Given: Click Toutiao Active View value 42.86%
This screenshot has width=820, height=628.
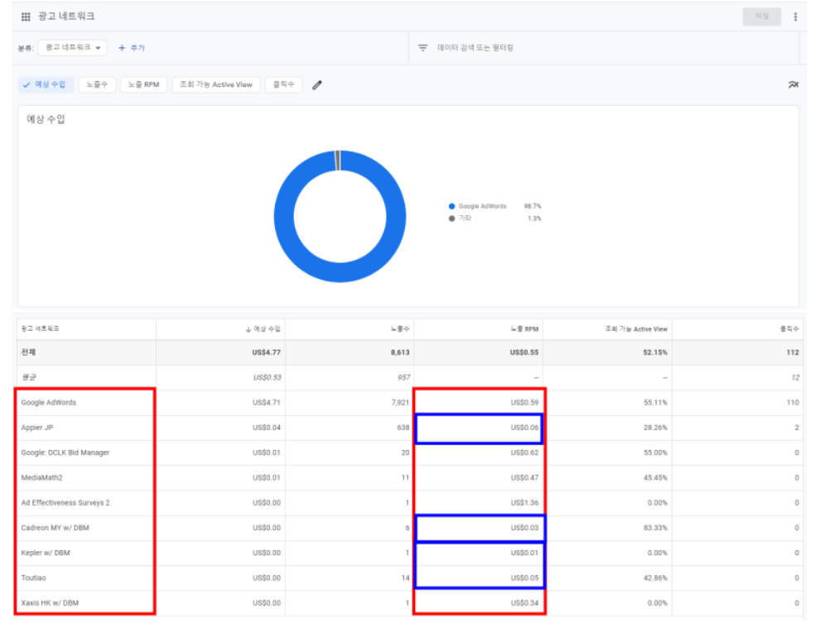Looking at the screenshot, I should (655, 578).
